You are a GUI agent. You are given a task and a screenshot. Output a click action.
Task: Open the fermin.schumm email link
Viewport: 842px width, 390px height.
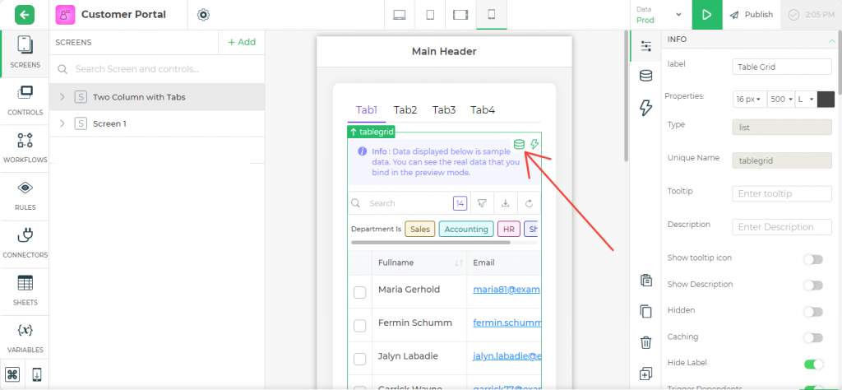click(x=507, y=323)
